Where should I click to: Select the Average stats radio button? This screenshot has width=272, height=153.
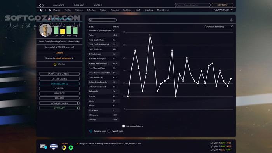coord(91,131)
